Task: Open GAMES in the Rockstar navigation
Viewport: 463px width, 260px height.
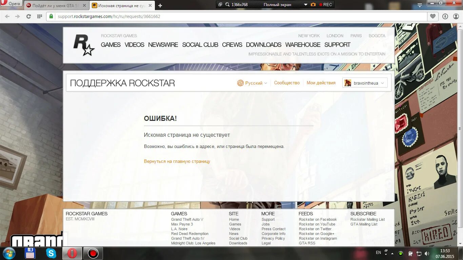Action: [x=111, y=45]
